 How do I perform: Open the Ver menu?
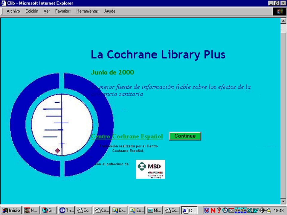click(x=47, y=11)
